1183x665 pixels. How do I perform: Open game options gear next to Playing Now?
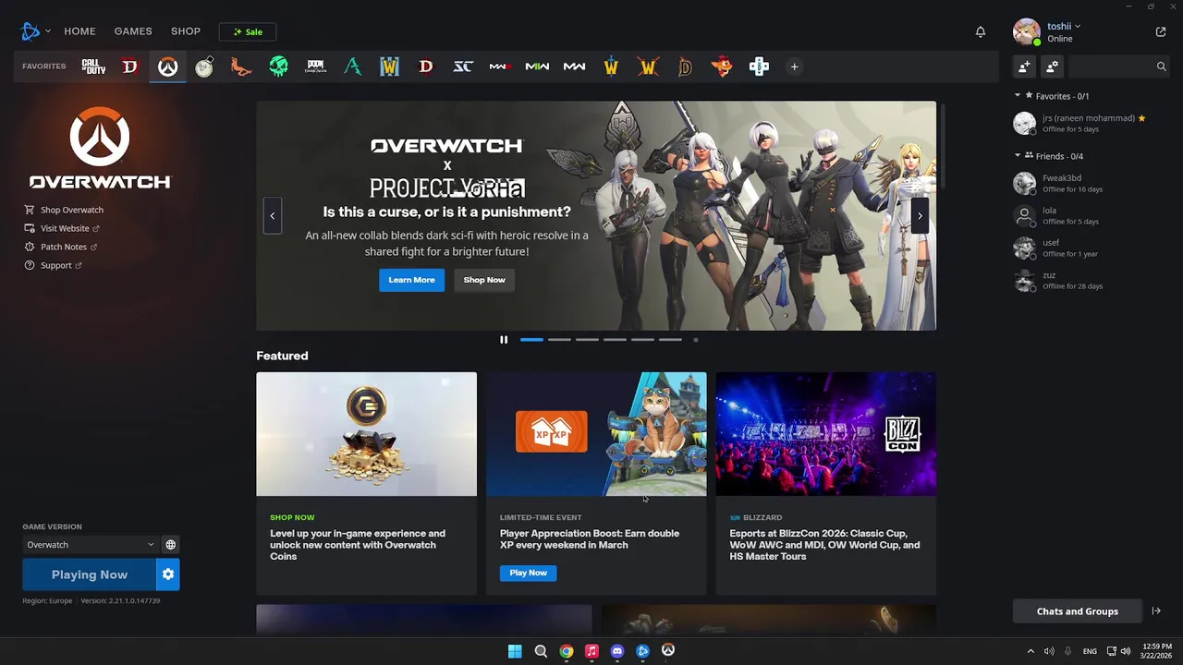[168, 574]
